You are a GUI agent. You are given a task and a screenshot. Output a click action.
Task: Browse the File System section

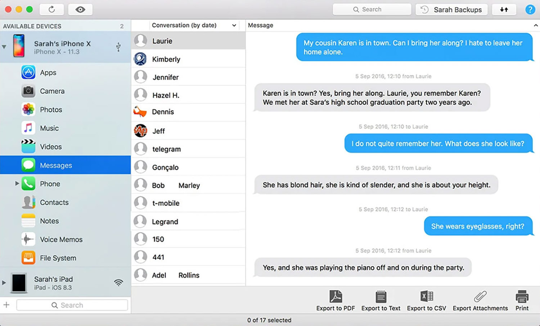[58, 258]
